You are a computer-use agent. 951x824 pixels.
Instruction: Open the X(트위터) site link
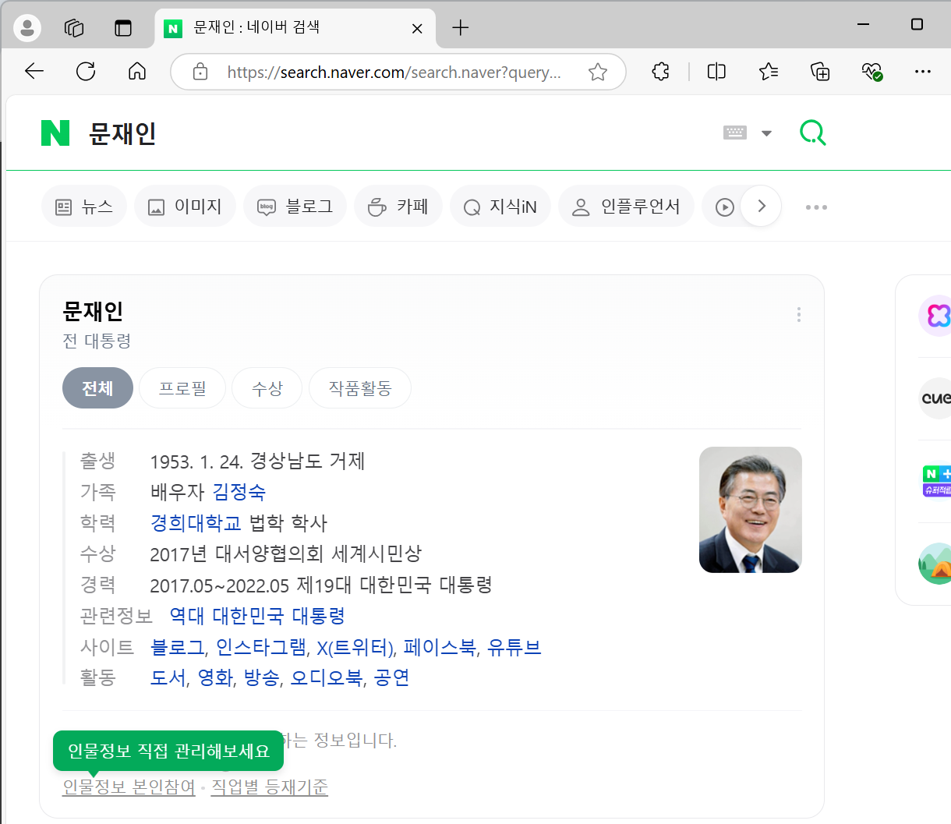[x=355, y=647]
